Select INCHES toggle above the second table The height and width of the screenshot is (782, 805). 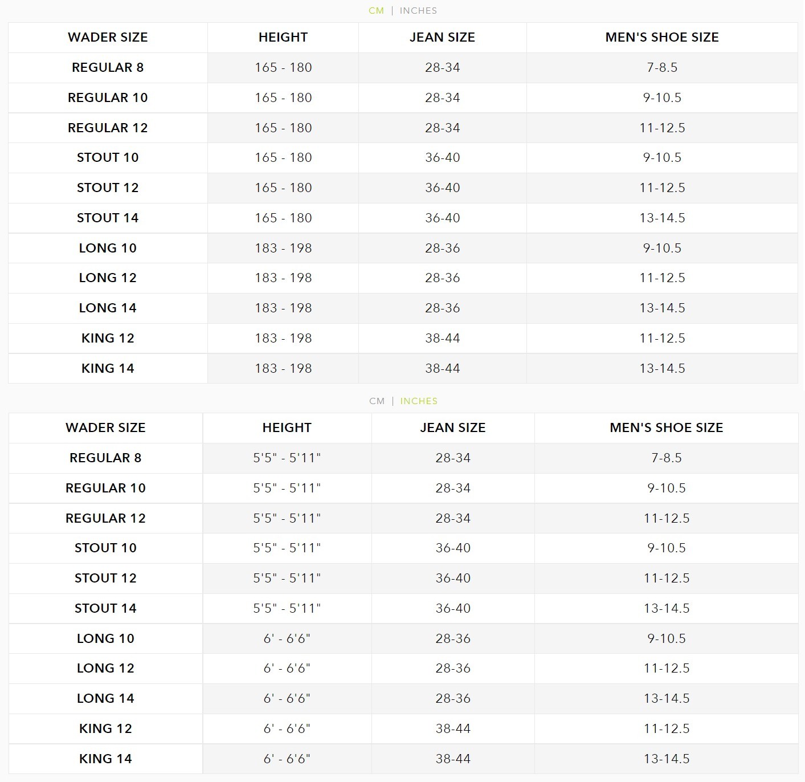point(419,401)
